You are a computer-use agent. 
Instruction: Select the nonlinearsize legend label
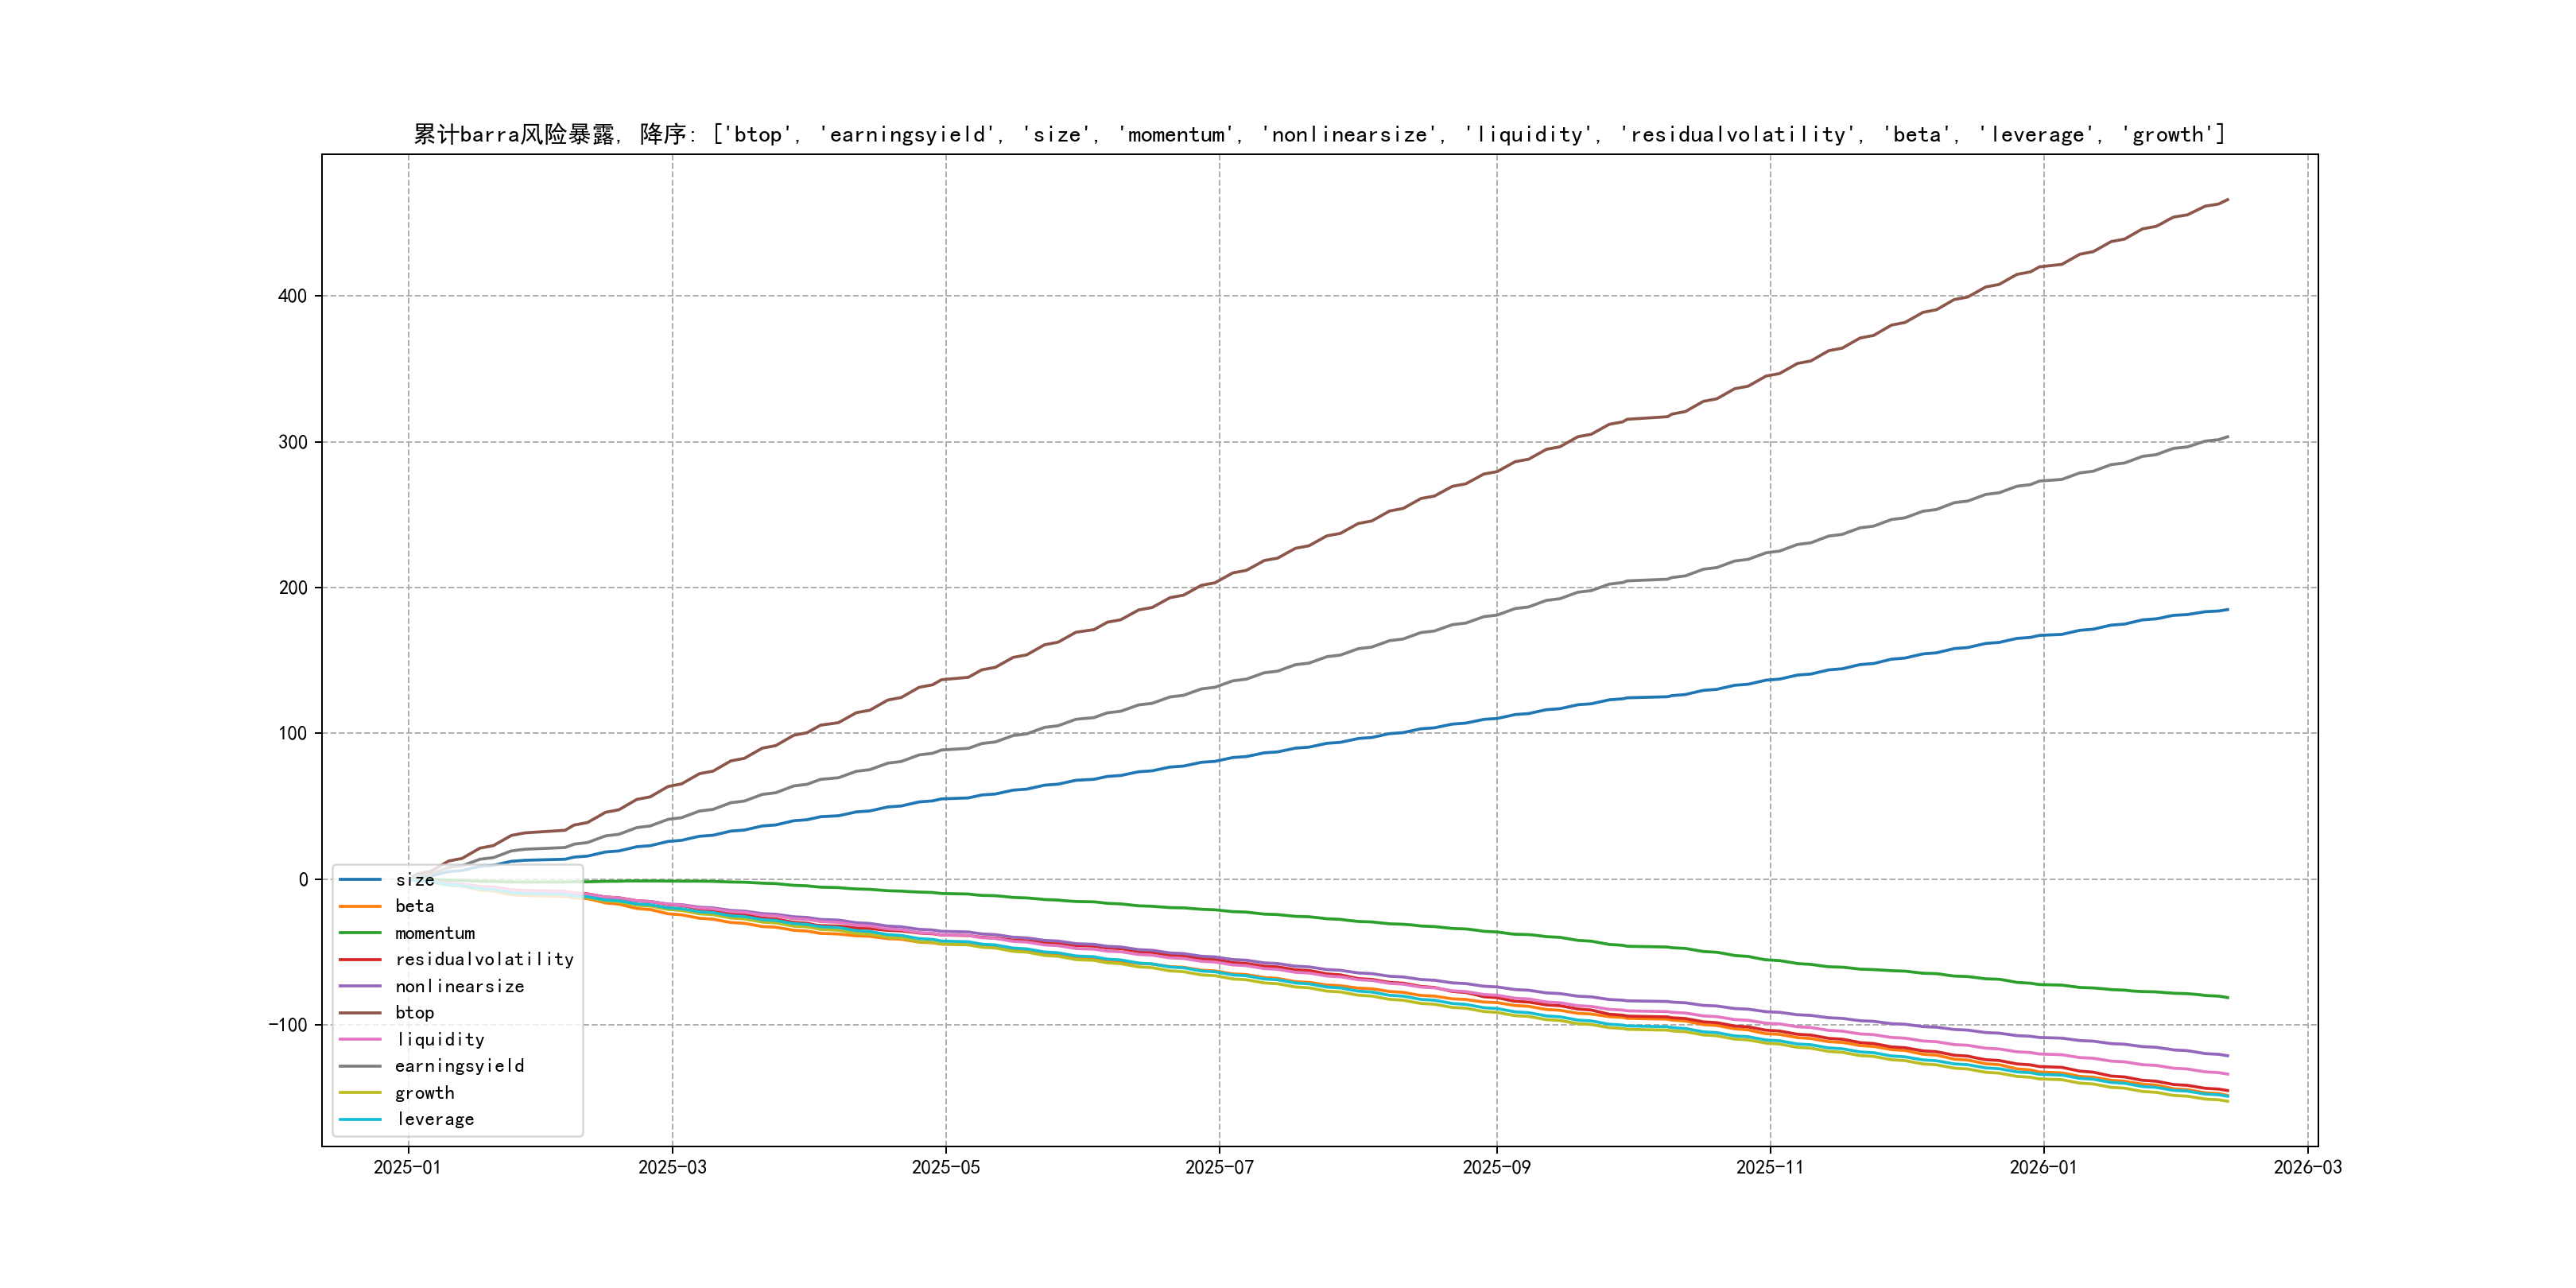tap(459, 987)
